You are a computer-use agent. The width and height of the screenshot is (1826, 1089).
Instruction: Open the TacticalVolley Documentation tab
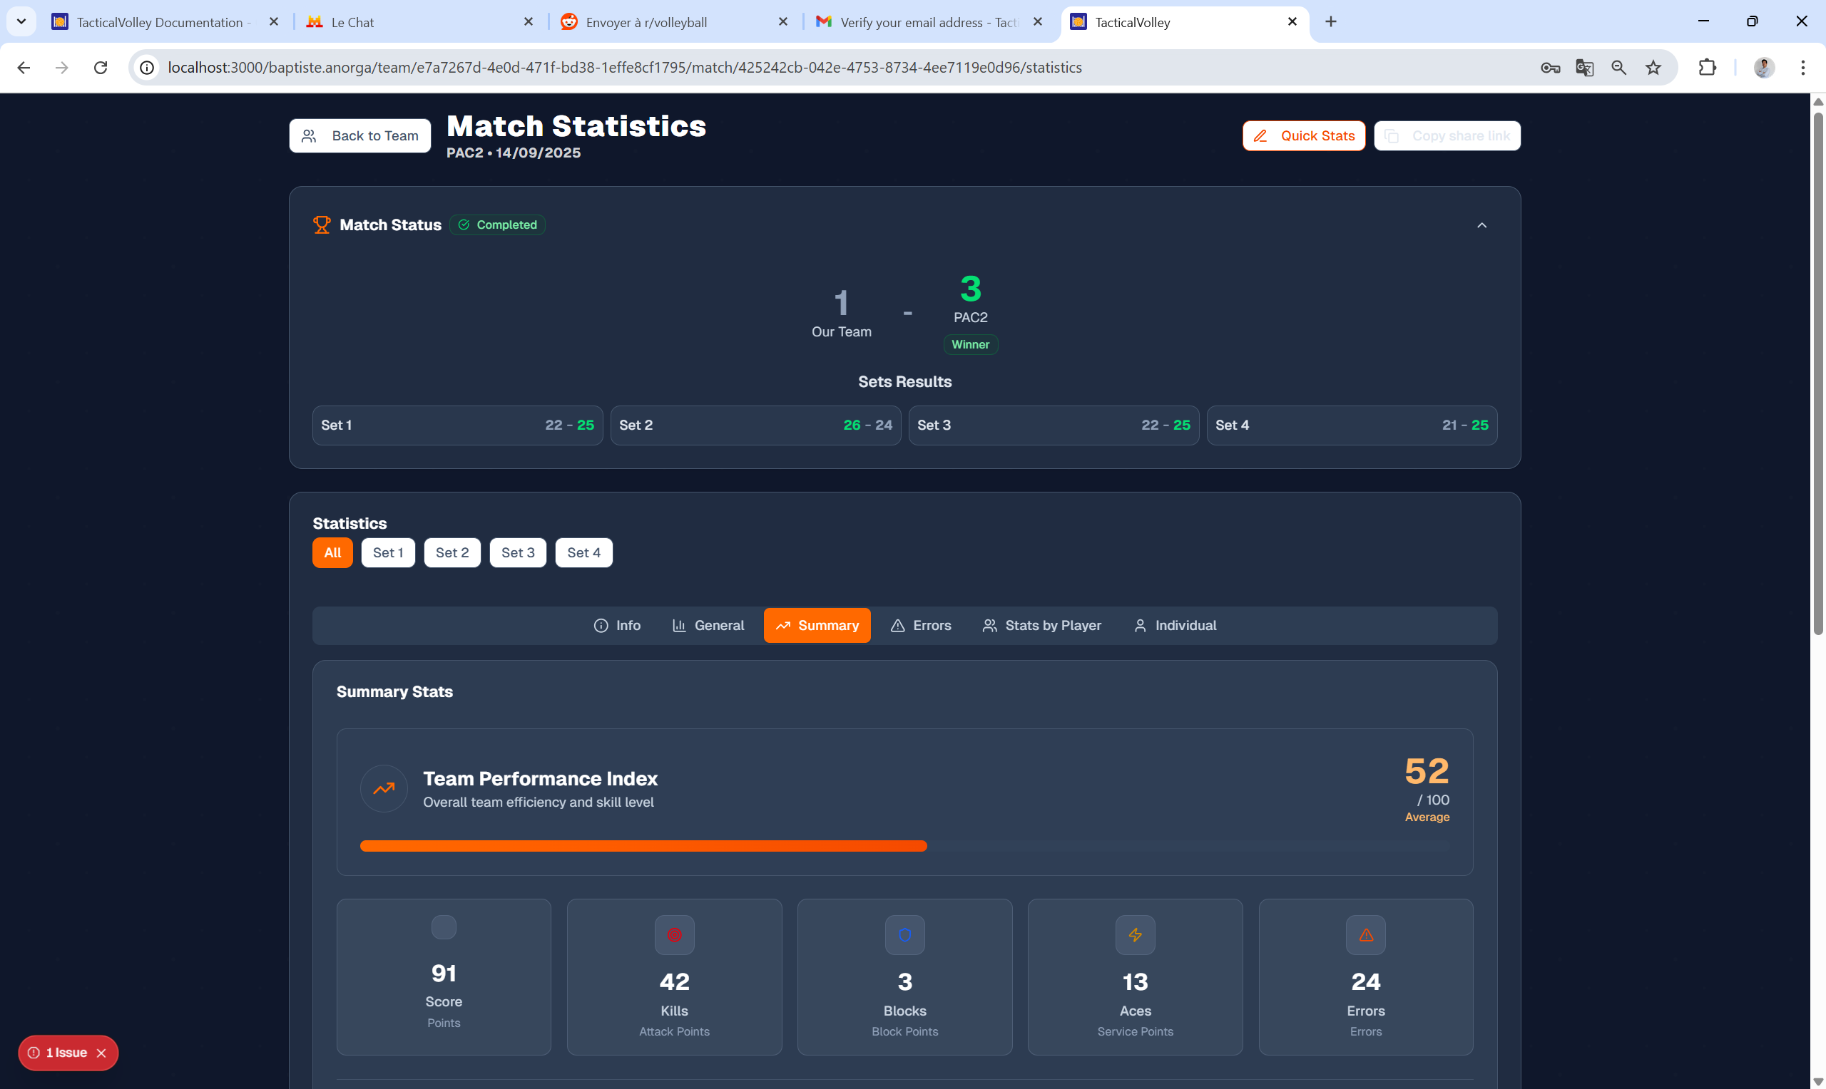coord(154,21)
